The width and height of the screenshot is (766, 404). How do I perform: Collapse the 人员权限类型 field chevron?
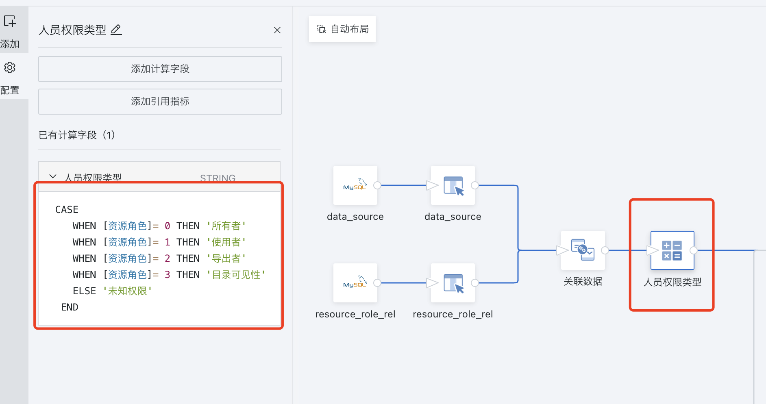[53, 176]
